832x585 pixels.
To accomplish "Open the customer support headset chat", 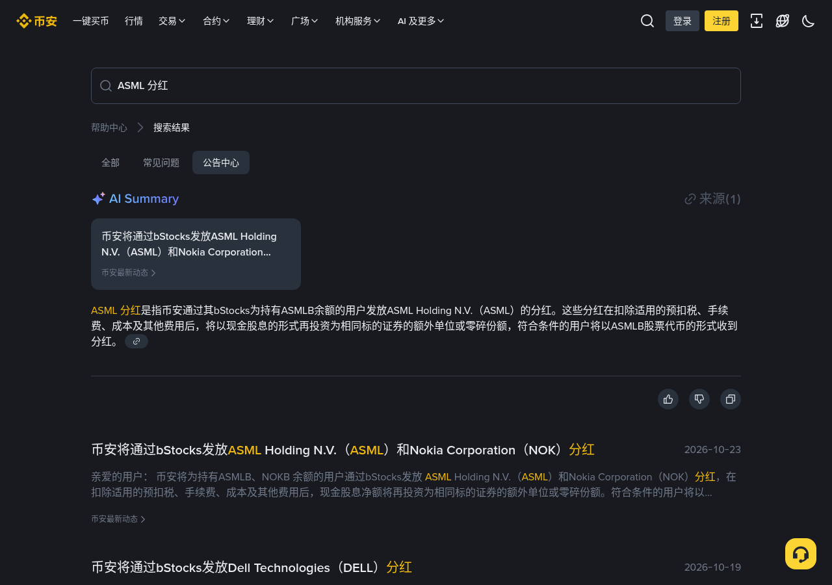I will [801, 554].
